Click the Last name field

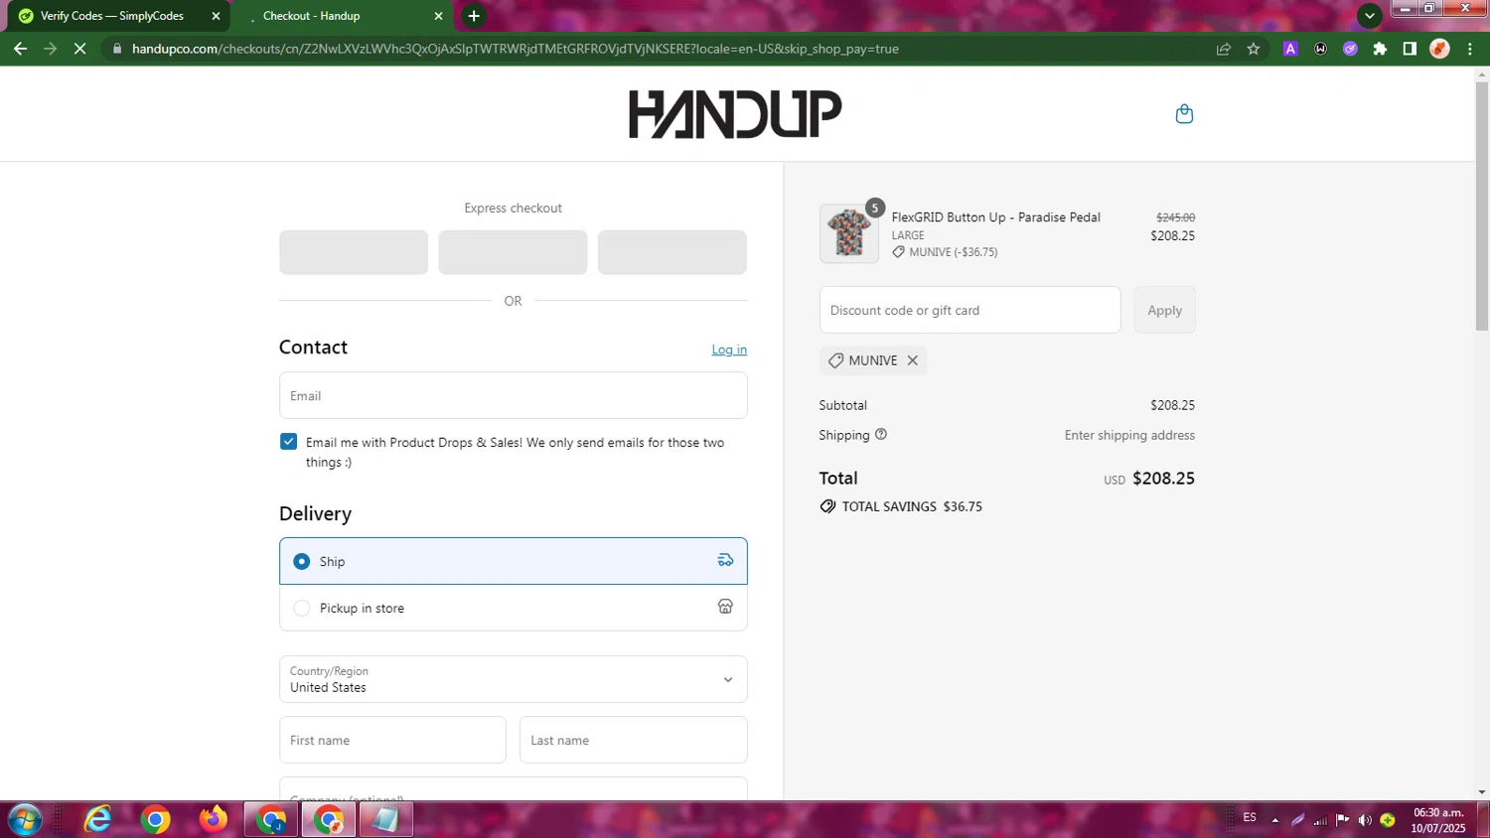pyautogui.click(x=633, y=740)
